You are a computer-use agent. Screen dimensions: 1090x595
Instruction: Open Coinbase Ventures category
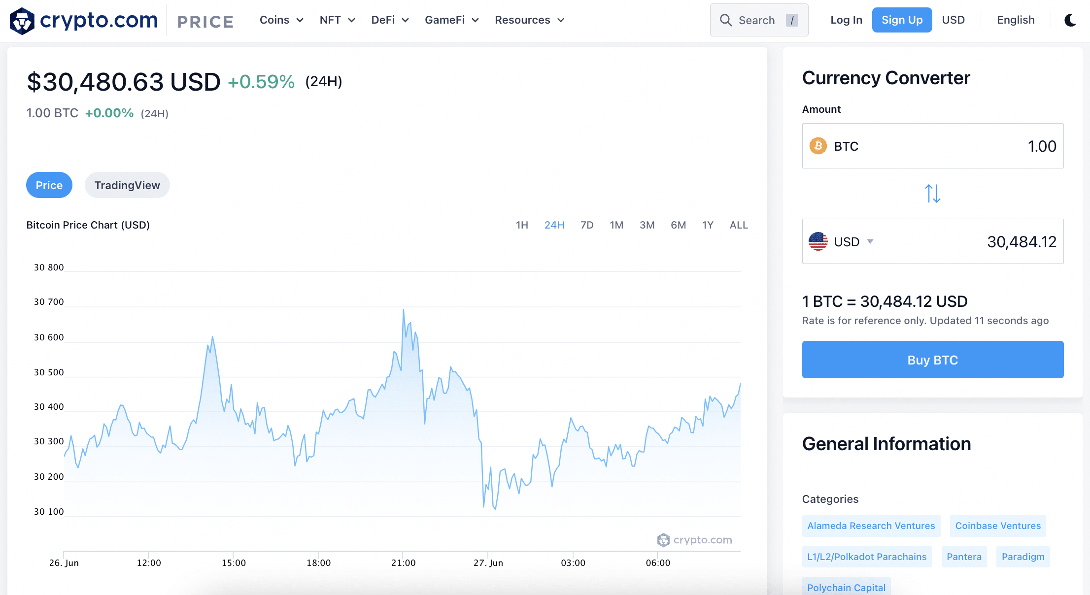tap(998, 526)
